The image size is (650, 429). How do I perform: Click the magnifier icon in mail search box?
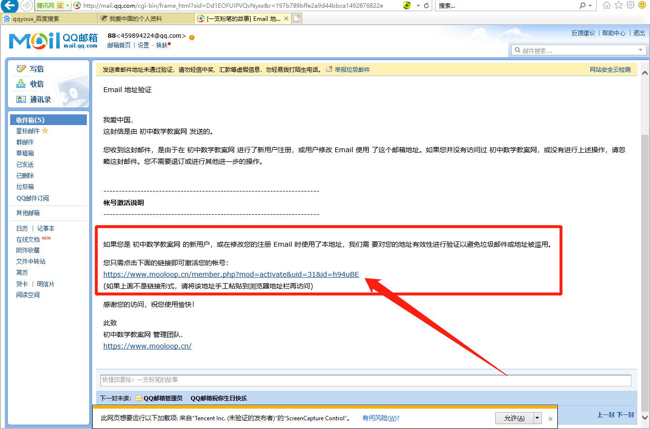[518, 50]
